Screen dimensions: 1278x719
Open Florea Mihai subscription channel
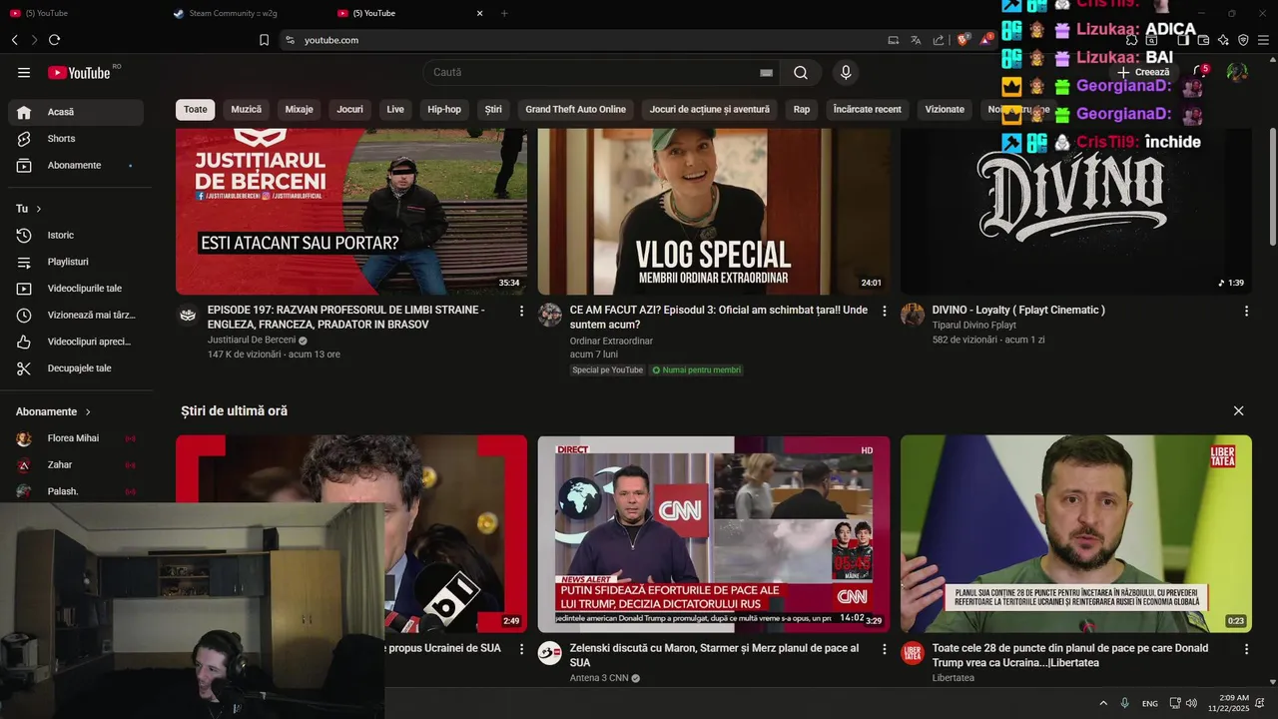click(76, 438)
